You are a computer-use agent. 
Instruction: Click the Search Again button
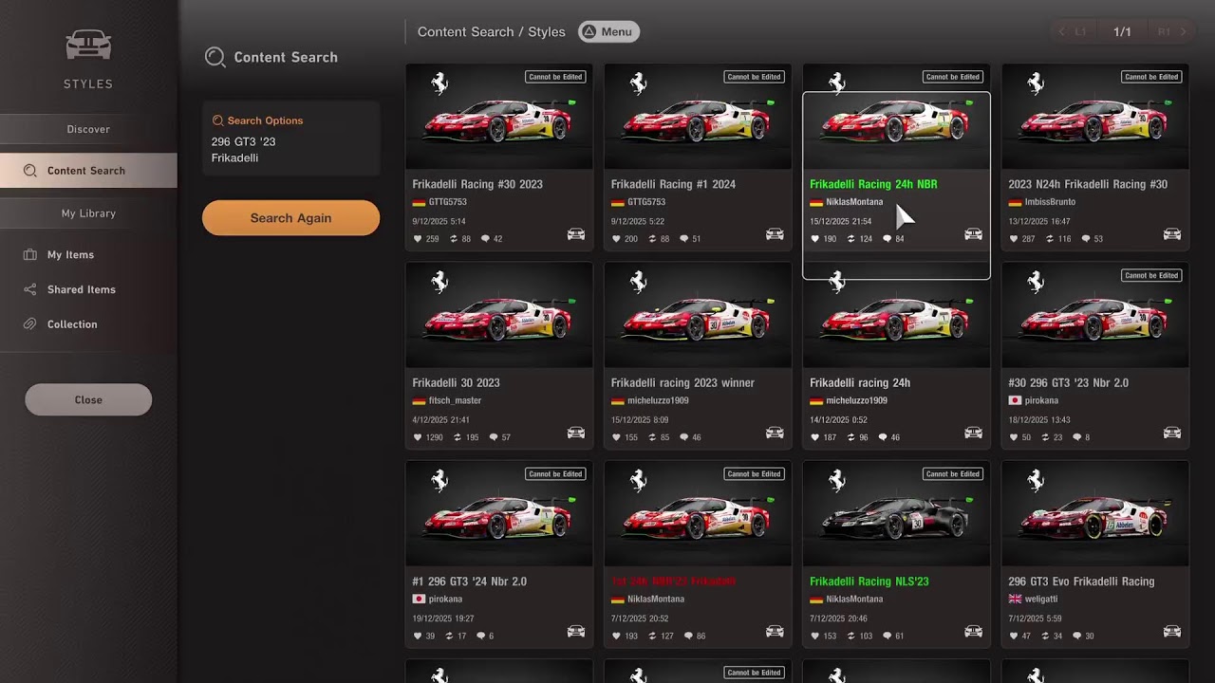click(290, 218)
